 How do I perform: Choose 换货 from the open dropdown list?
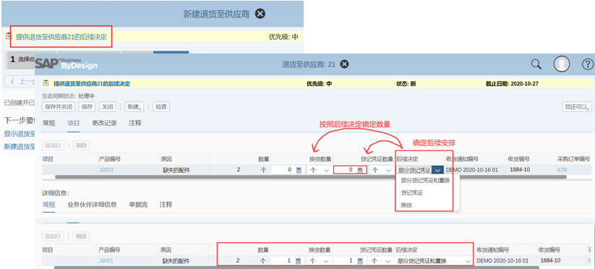coord(406,205)
